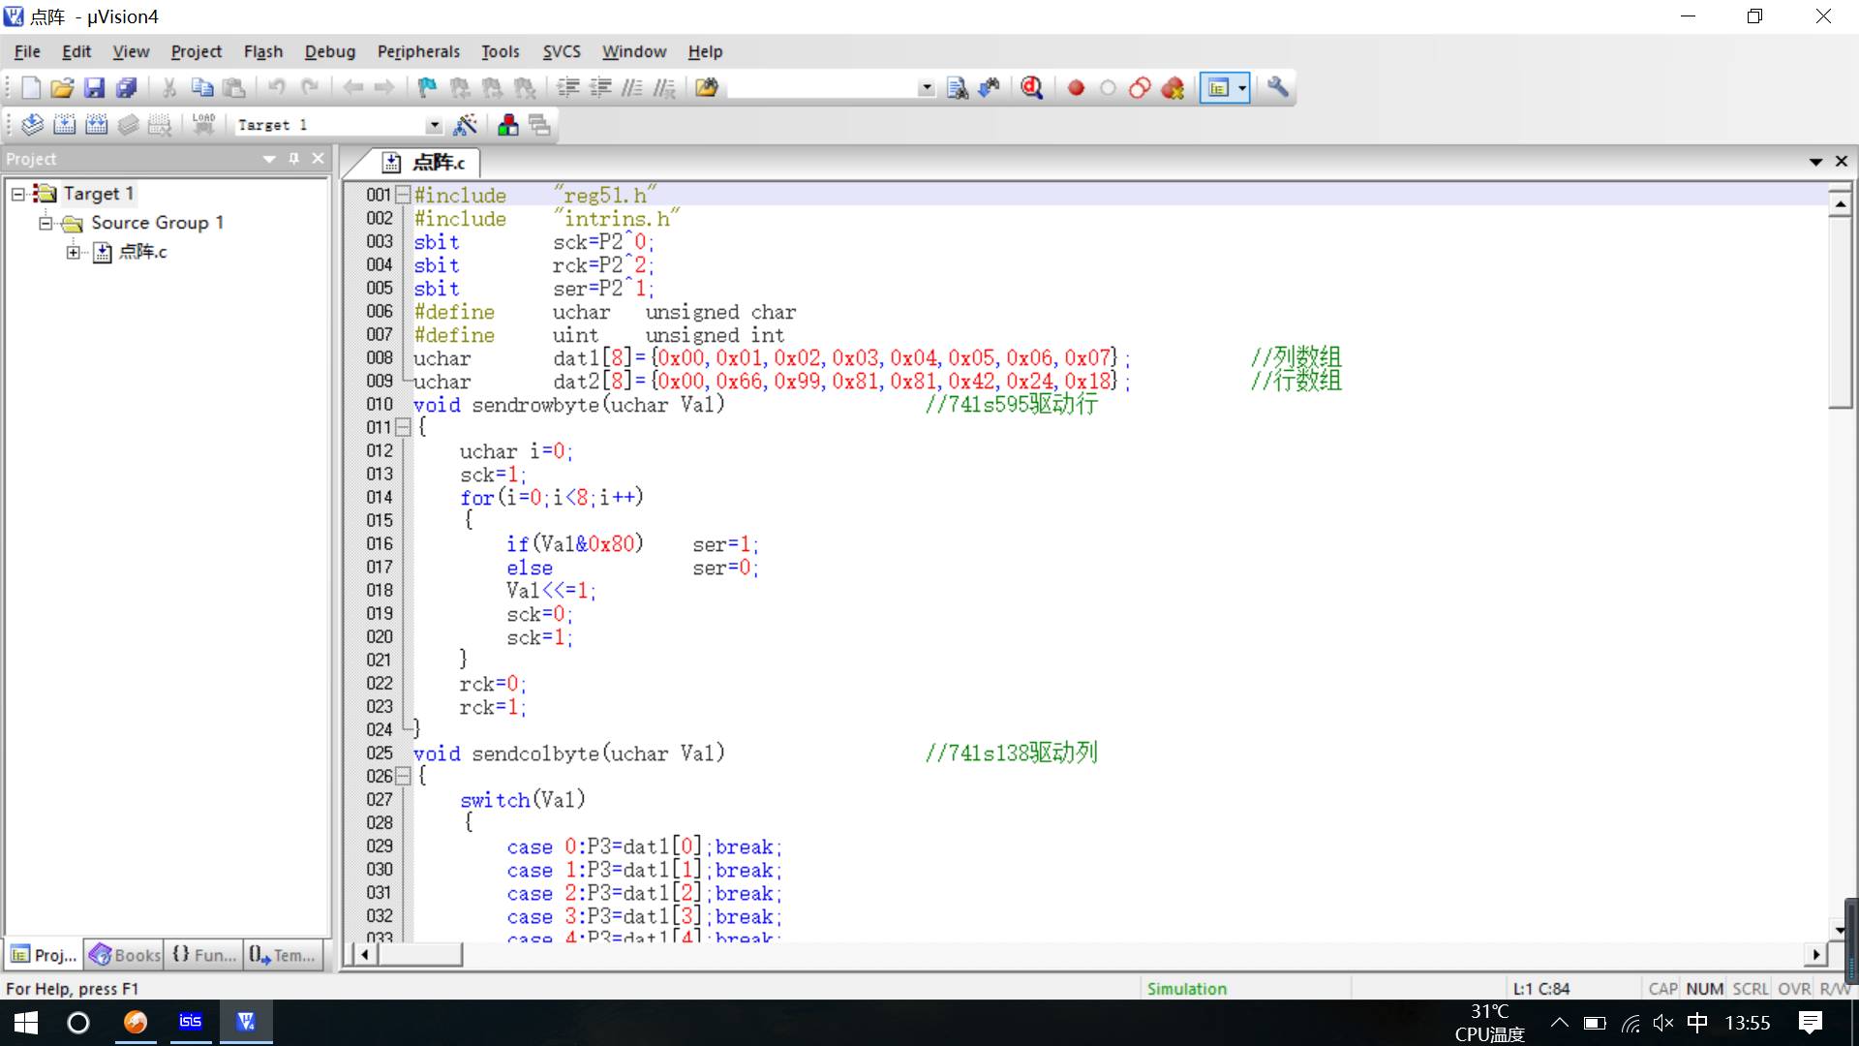
Task: Build target files icon
Action: 64,125
